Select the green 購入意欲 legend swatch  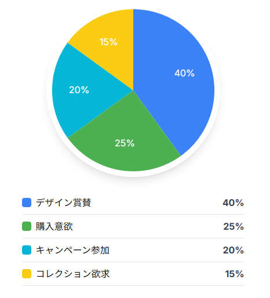(27, 226)
